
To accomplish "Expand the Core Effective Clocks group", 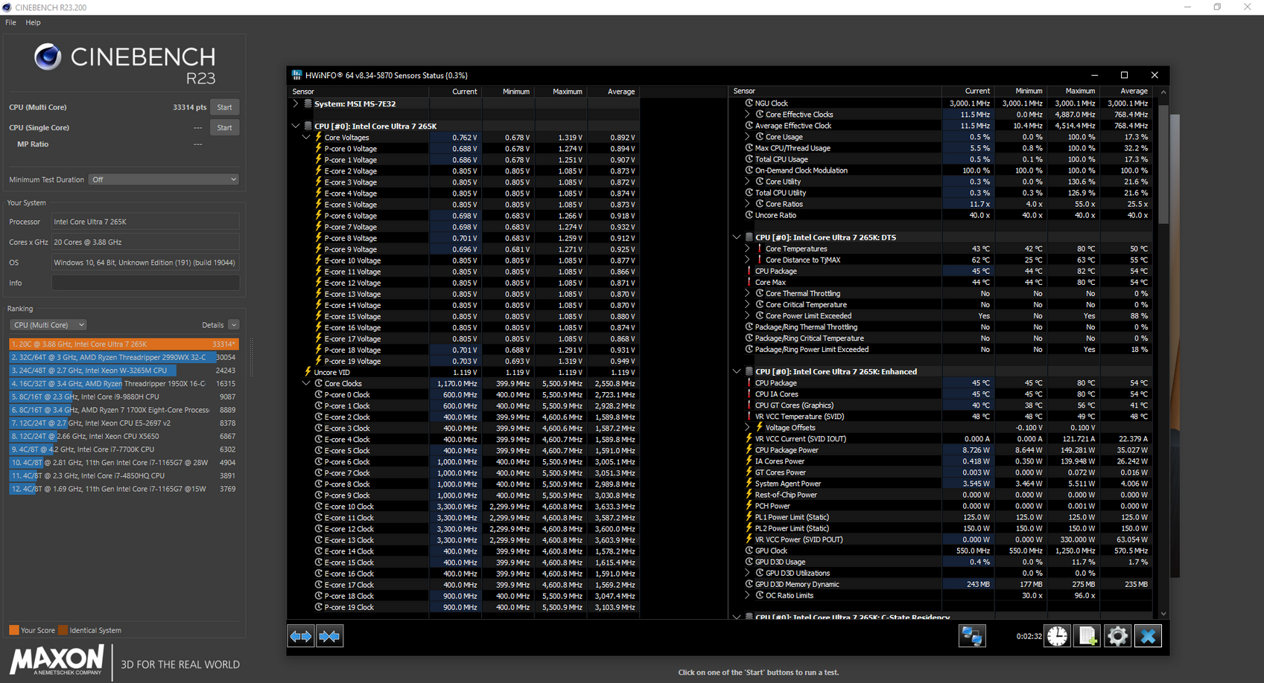I will pos(748,115).
